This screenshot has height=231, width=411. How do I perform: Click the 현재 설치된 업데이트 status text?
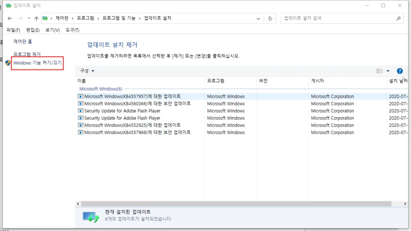128,212
